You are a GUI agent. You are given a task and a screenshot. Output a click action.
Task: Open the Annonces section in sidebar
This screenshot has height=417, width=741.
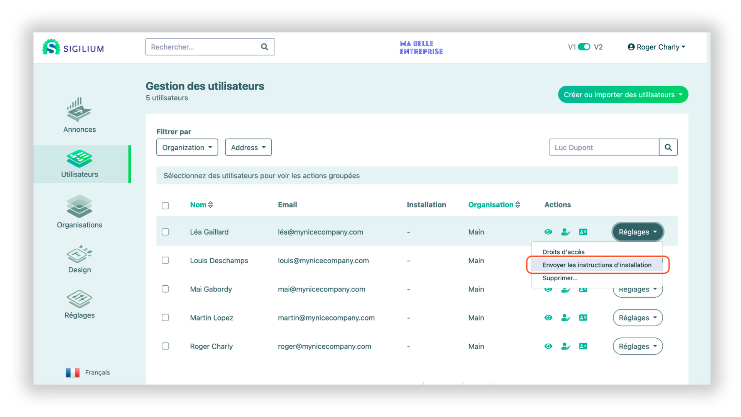(x=80, y=115)
